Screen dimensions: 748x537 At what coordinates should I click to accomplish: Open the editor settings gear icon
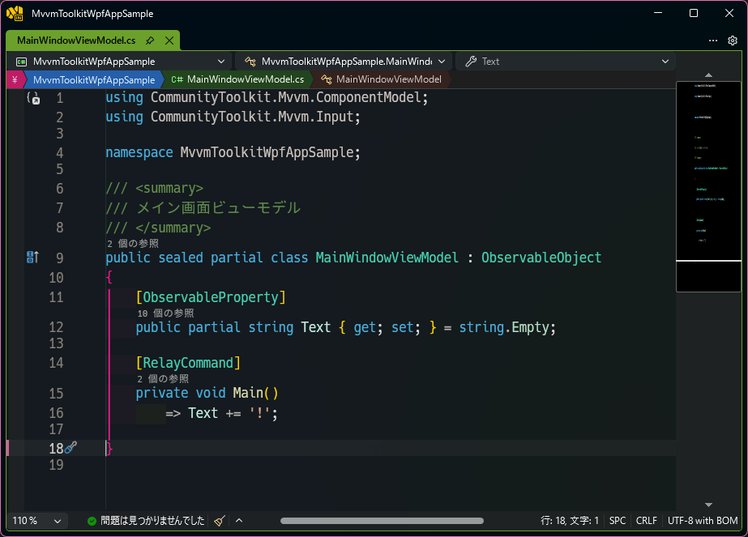point(733,40)
